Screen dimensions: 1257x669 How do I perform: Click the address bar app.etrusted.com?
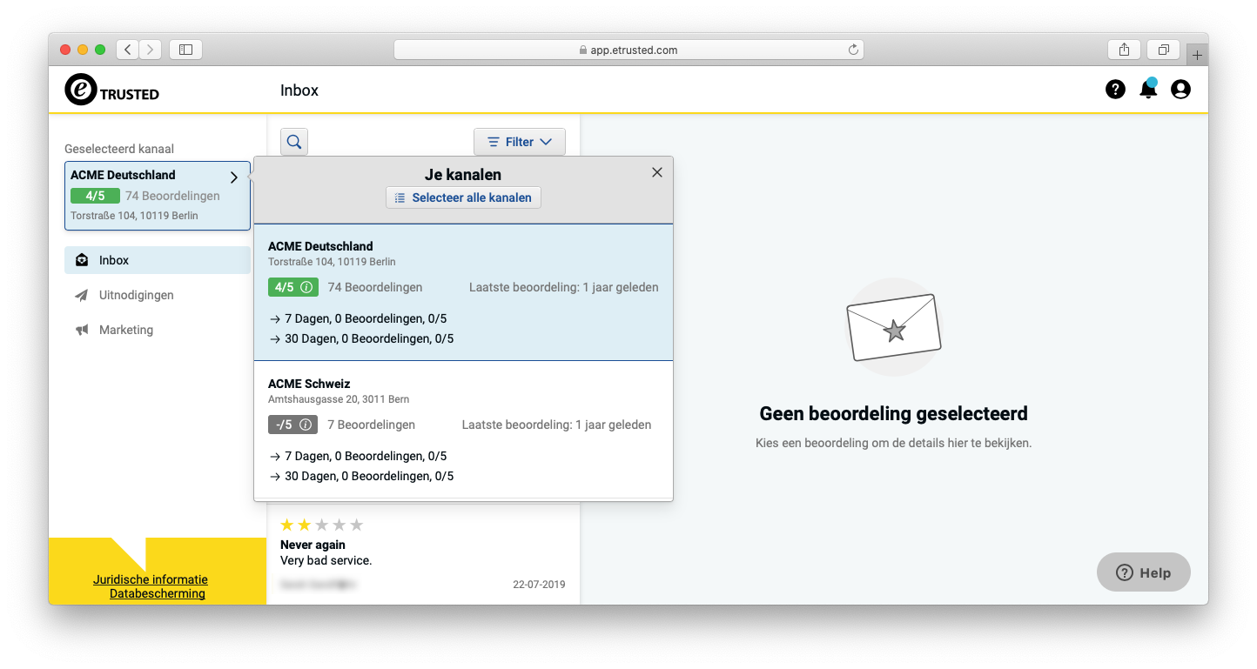pos(628,50)
